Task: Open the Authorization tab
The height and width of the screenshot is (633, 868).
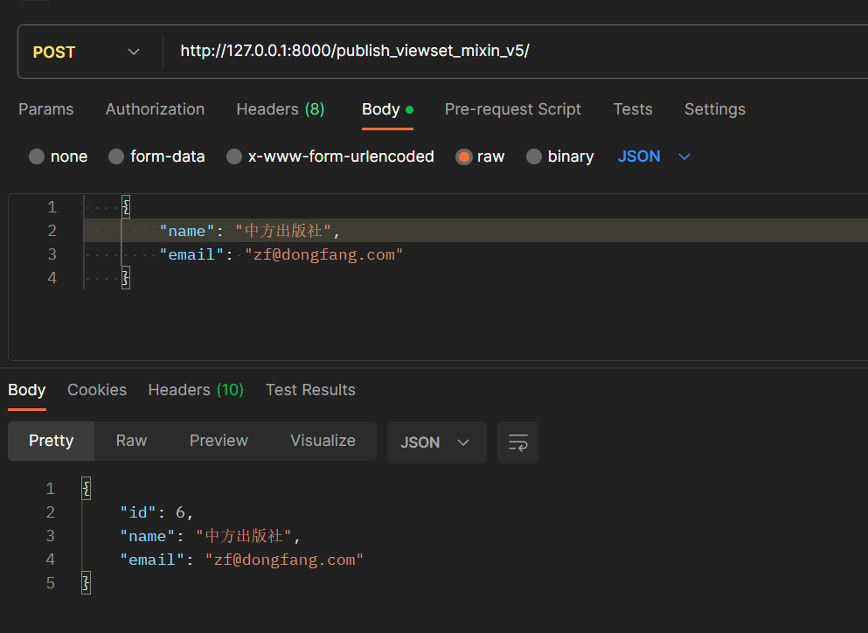Action: [x=155, y=109]
